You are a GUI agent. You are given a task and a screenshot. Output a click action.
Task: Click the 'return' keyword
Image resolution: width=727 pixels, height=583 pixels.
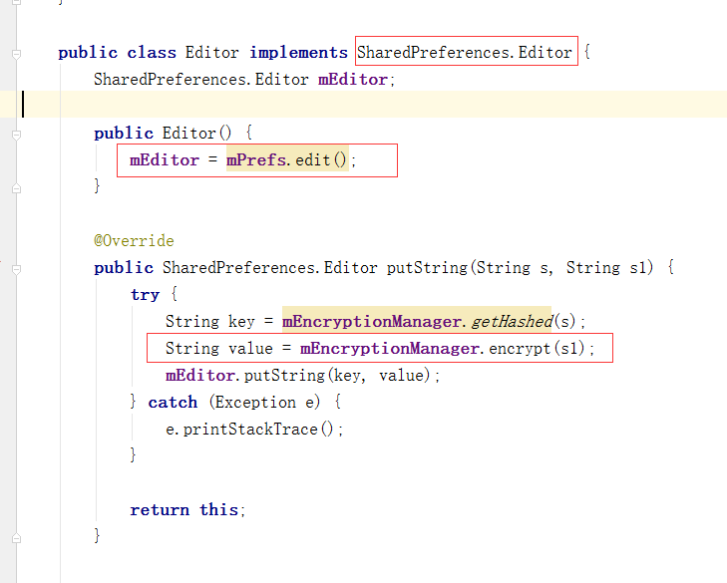click(160, 510)
